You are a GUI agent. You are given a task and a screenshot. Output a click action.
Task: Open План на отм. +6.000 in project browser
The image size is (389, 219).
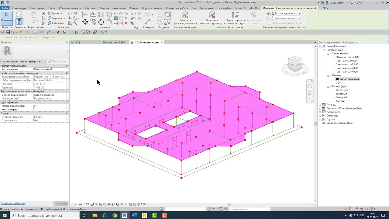pos(347,68)
